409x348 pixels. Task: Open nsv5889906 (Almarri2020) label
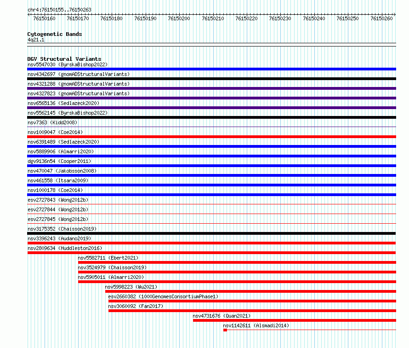coord(61,151)
